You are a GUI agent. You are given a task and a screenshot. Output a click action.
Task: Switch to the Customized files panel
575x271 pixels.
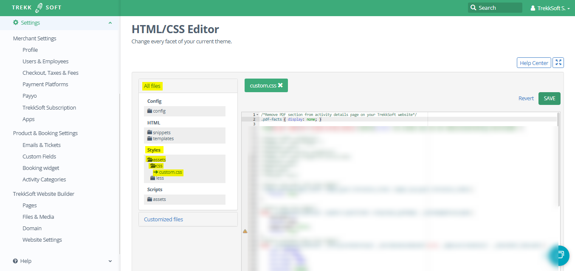point(163,219)
